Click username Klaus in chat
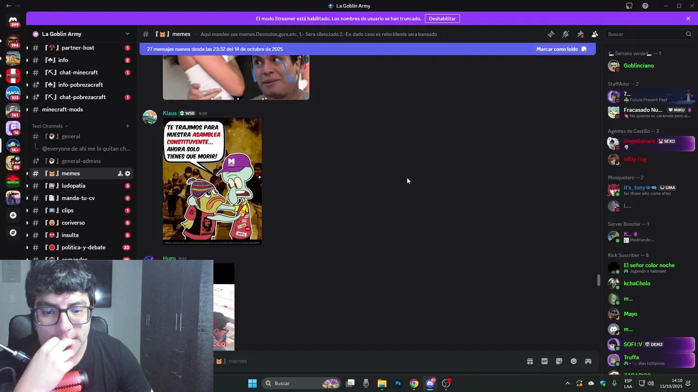Screen dimensions: 698x392 [x=170, y=113]
